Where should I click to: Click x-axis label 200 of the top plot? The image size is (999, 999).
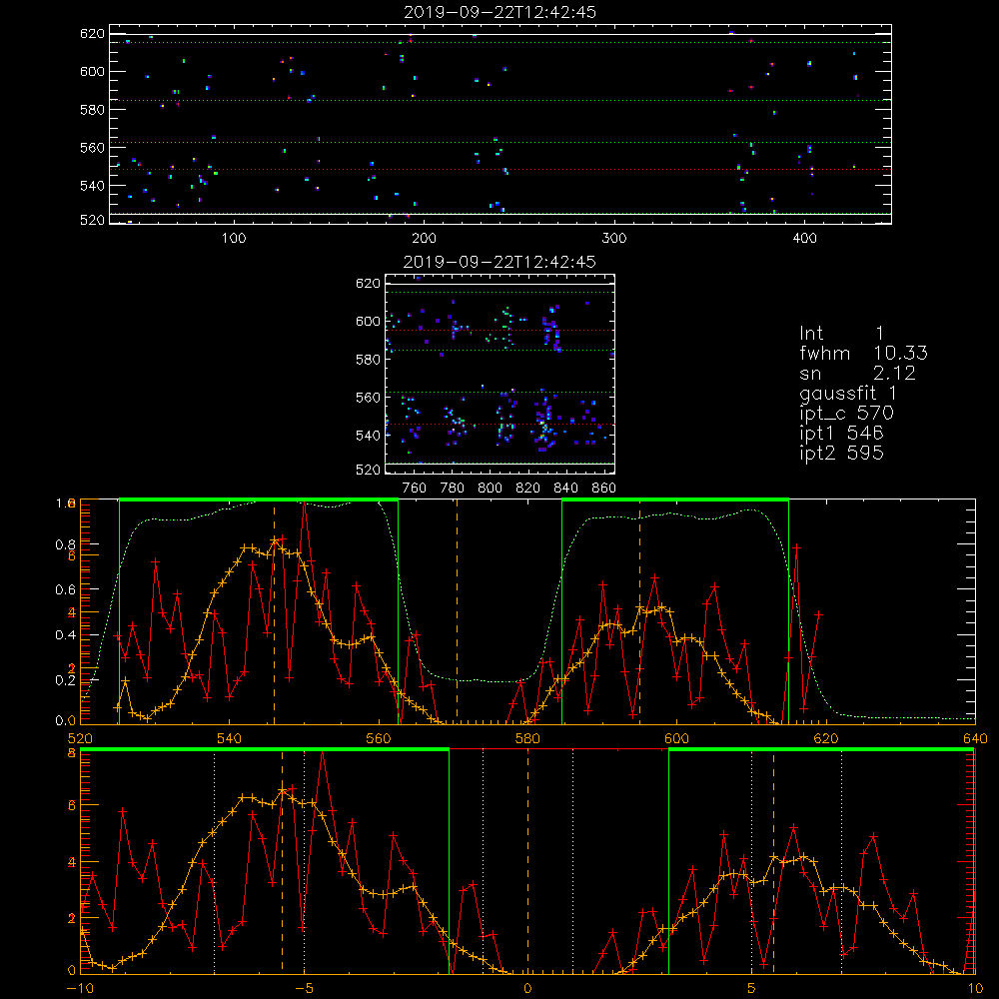click(424, 239)
